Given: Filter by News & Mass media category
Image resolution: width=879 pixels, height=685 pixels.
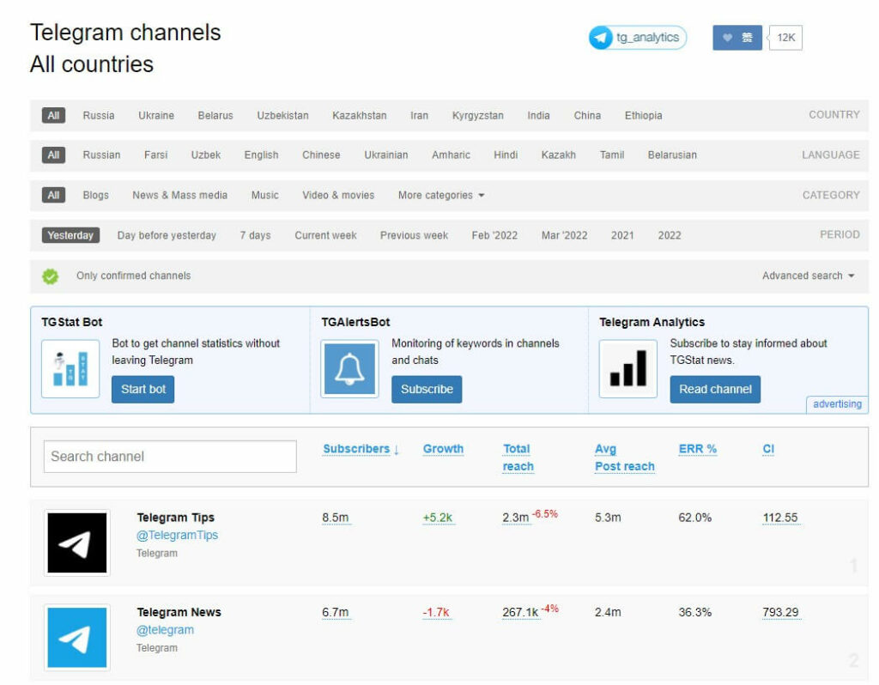Looking at the screenshot, I should click(180, 195).
